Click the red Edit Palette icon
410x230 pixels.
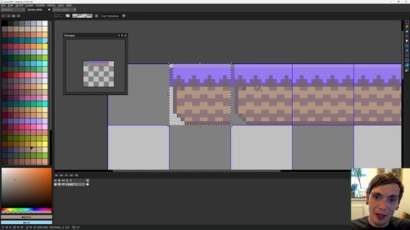[3, 16]
